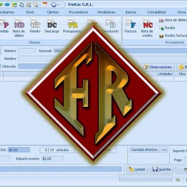
Task: Click the Guardar button
Action: pyautogui.click(x=162, y=169)
